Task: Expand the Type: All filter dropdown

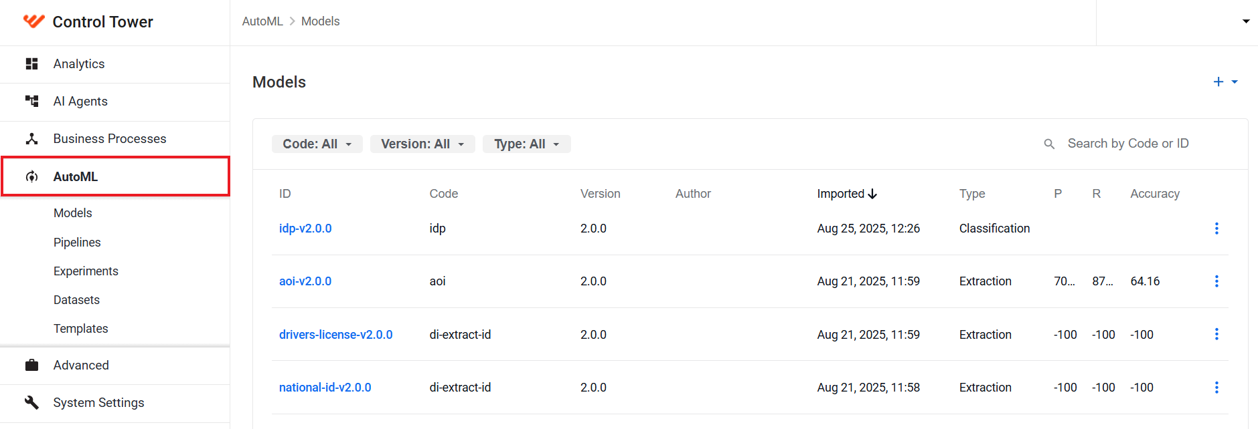Action: pyautogui.click(x=527, y=144)
